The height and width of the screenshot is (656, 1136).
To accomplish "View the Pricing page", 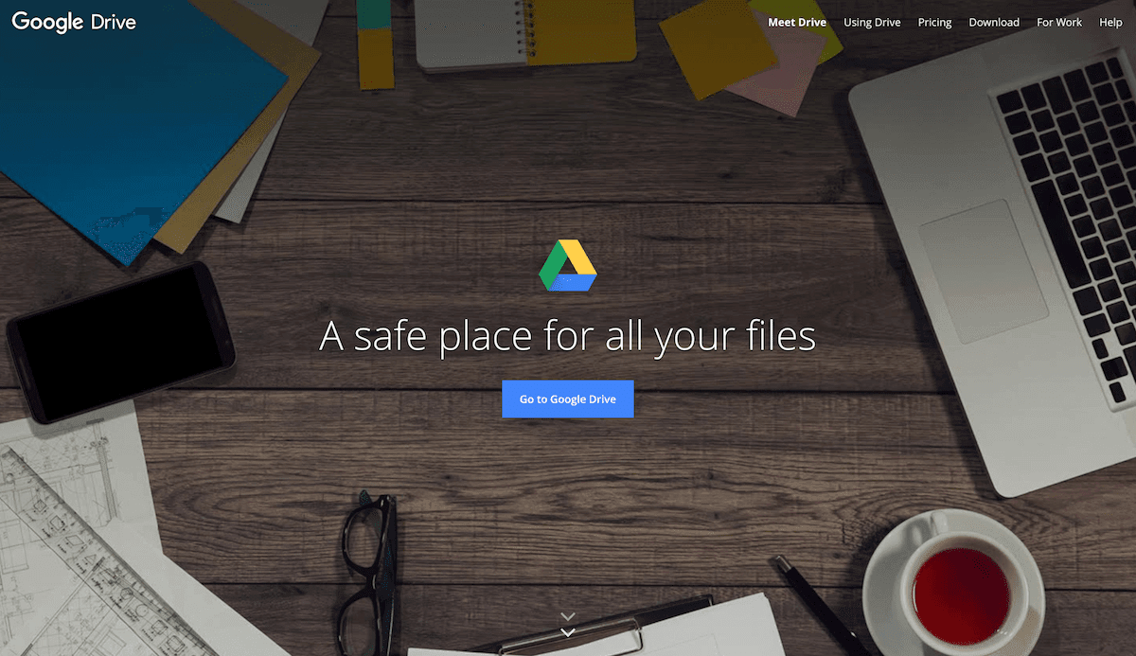I will click(934, 23).
